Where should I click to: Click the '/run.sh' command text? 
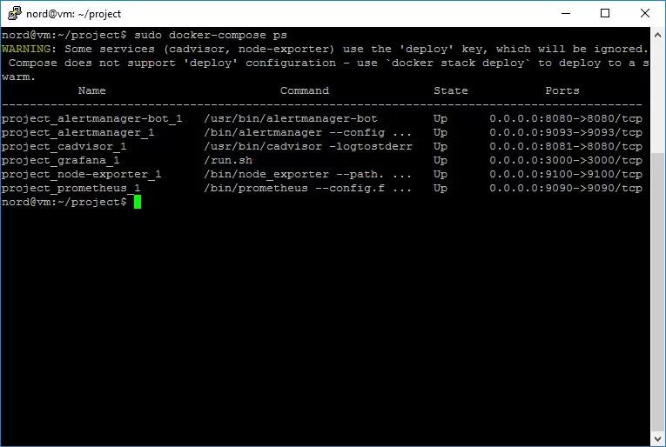click(228, 161)
